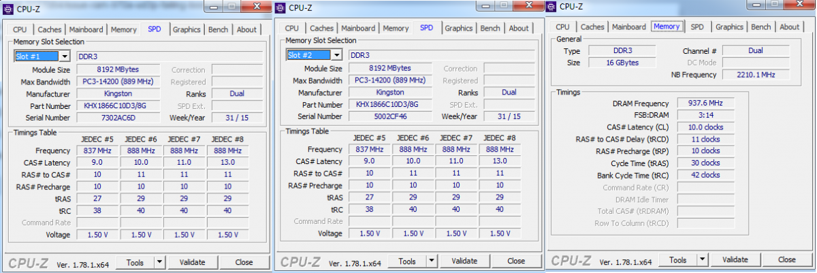Viewport: 817px width, 273px height.
Task: Minimize the Slot #2 CPU-Z window
Action: click(485, 7)
